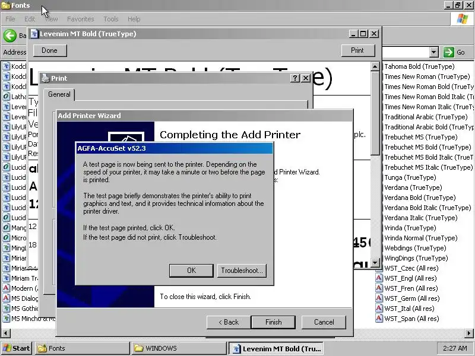Click Done in the Levenim MT Bold window
The height and width of the screenshot is (356, 475).
50,50
